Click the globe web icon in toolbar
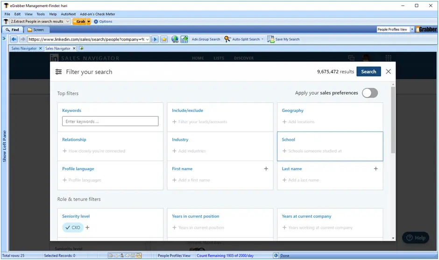Image resolution: width=439 pixels, height=260 pixels. (x=175, y=40)
